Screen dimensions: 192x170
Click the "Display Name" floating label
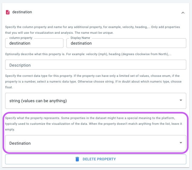point(80,38)
